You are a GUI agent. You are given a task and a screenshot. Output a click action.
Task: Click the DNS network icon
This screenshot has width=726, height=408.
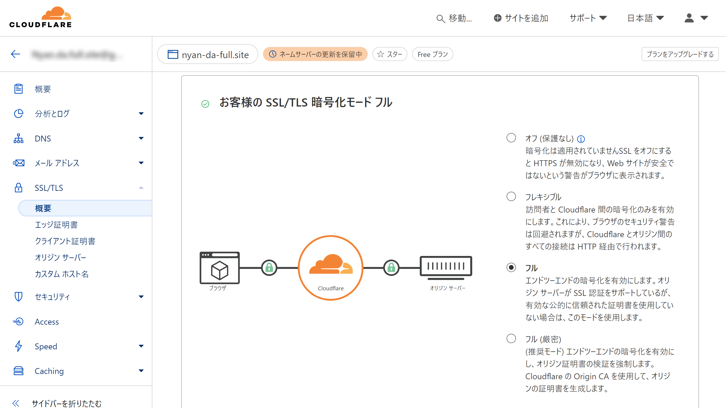click(19, 138)
